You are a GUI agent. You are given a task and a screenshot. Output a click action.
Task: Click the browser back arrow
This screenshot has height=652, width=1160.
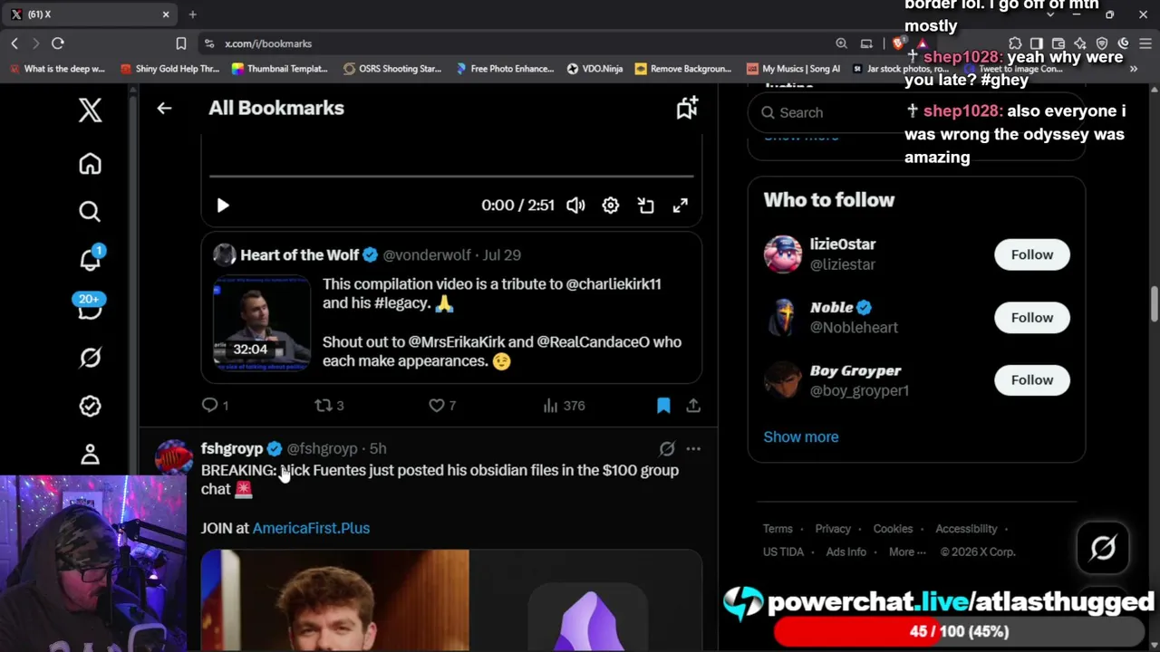click(14, 43)
